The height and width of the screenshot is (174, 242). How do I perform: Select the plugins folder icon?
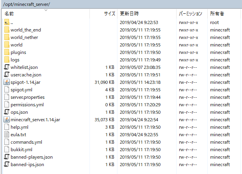click(x=6, y=52)
